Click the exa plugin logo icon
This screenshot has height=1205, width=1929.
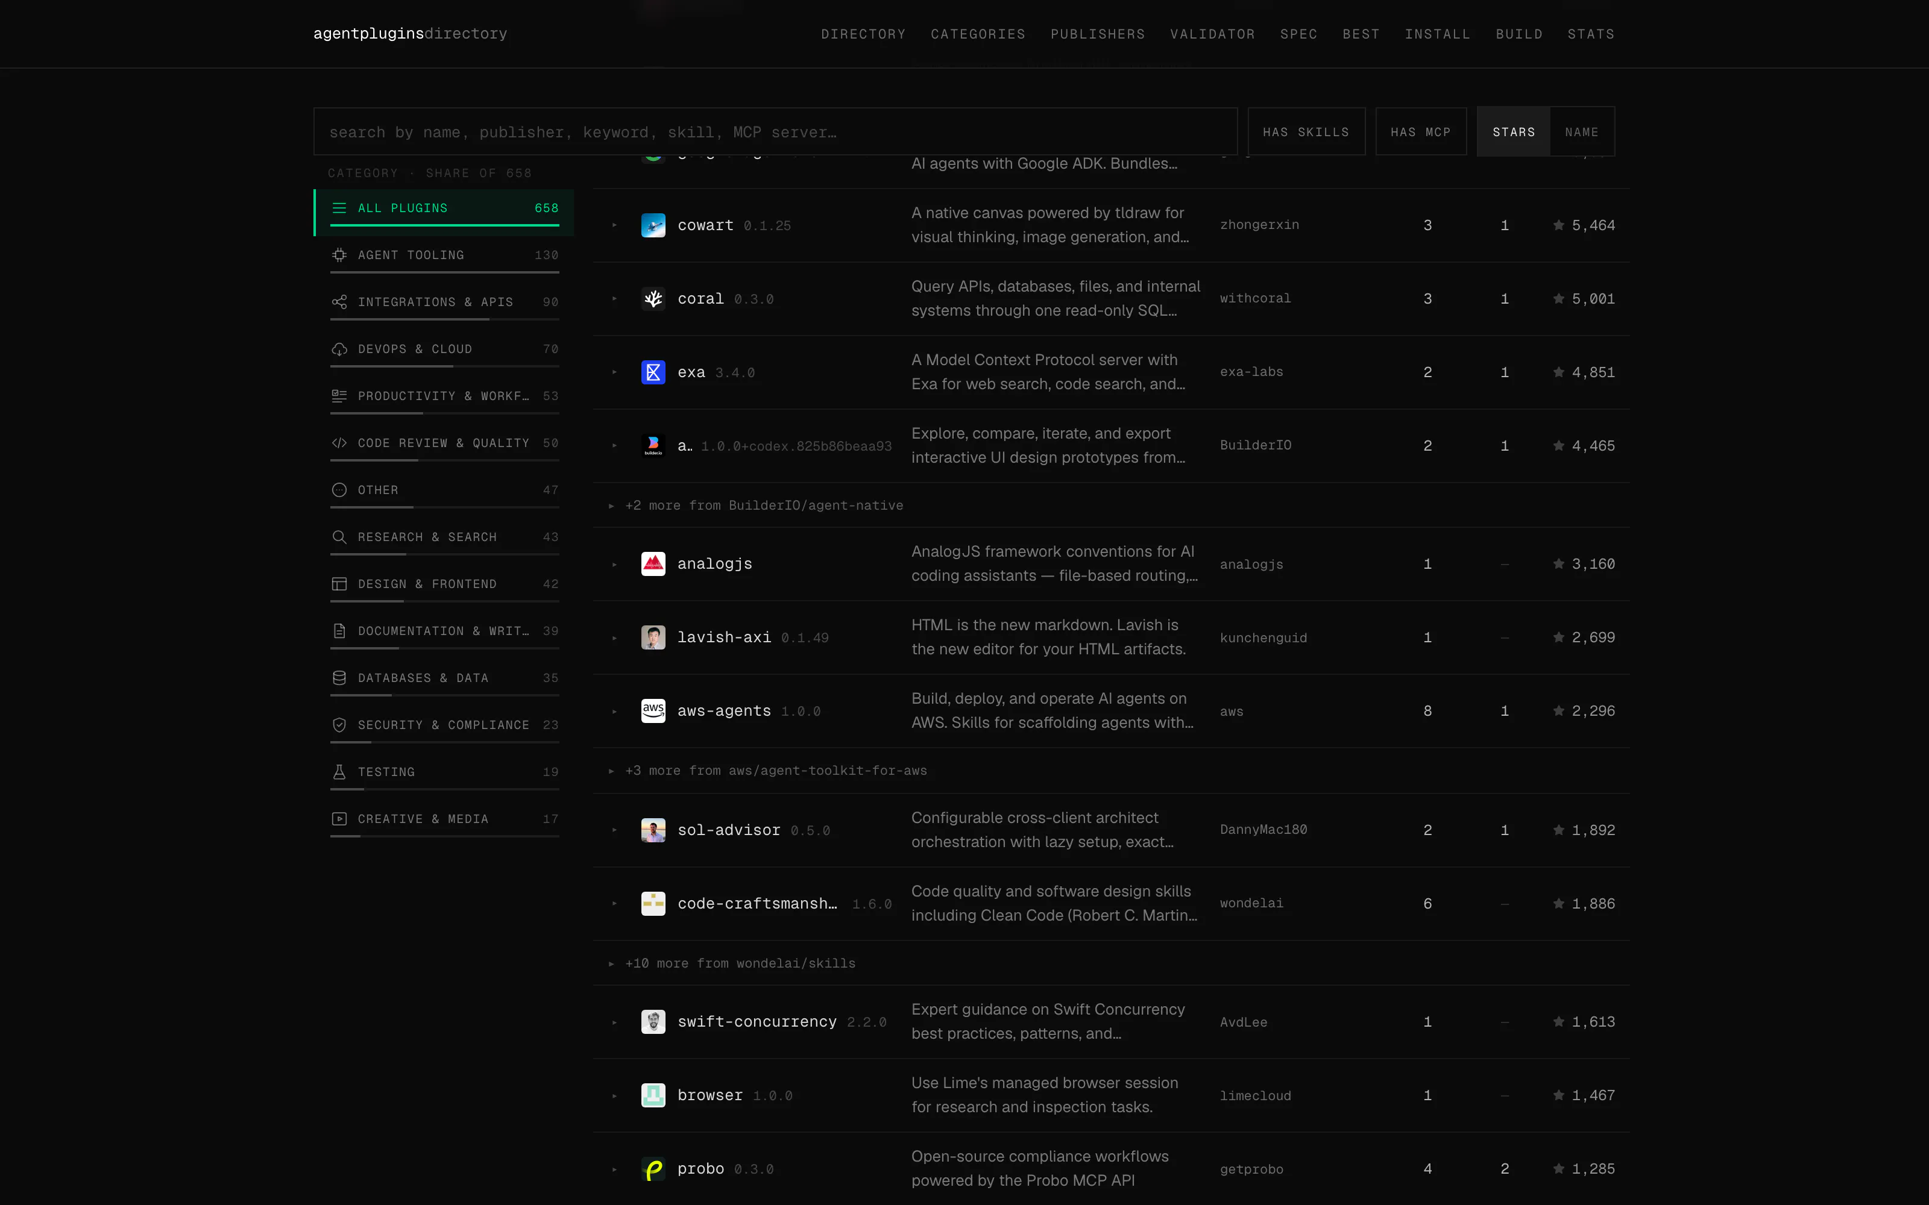(653, 372)
